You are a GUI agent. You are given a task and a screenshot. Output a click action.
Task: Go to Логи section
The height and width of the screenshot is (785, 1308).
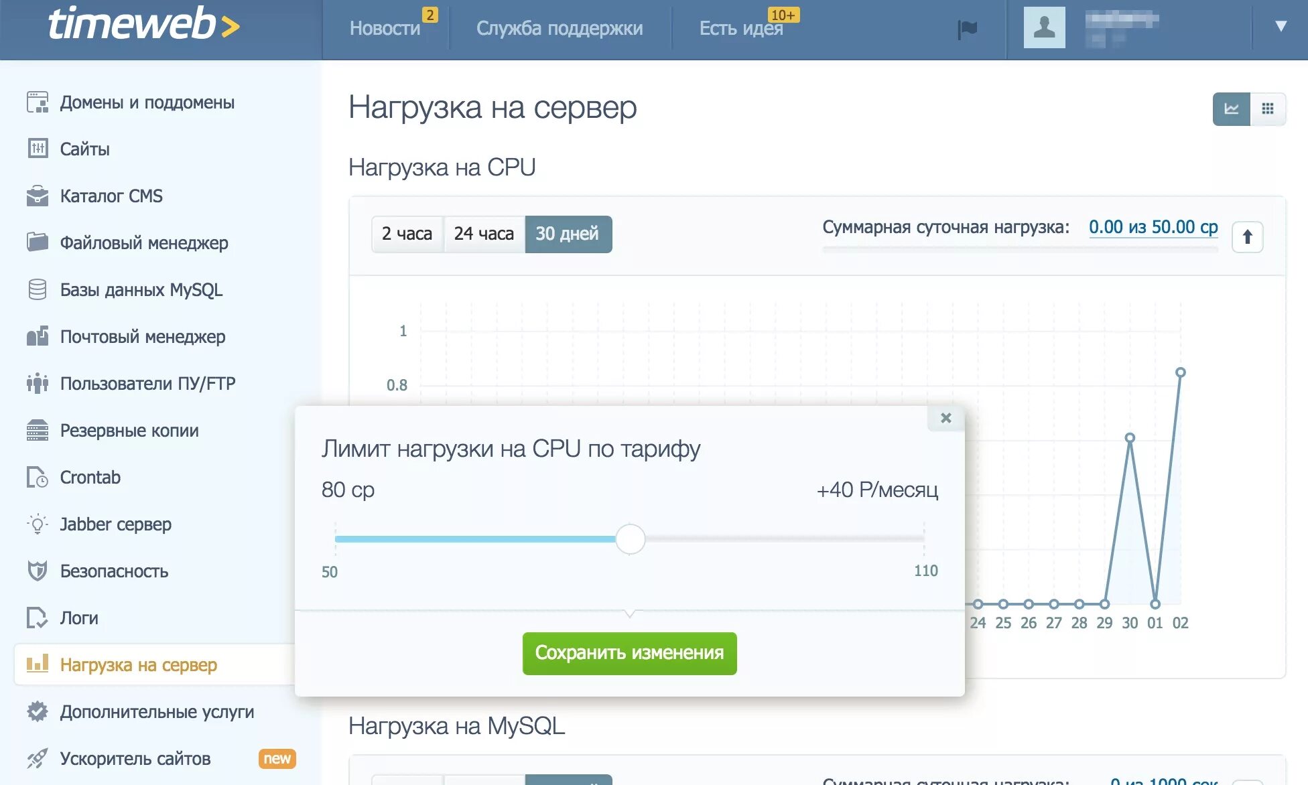coord(79,618)
